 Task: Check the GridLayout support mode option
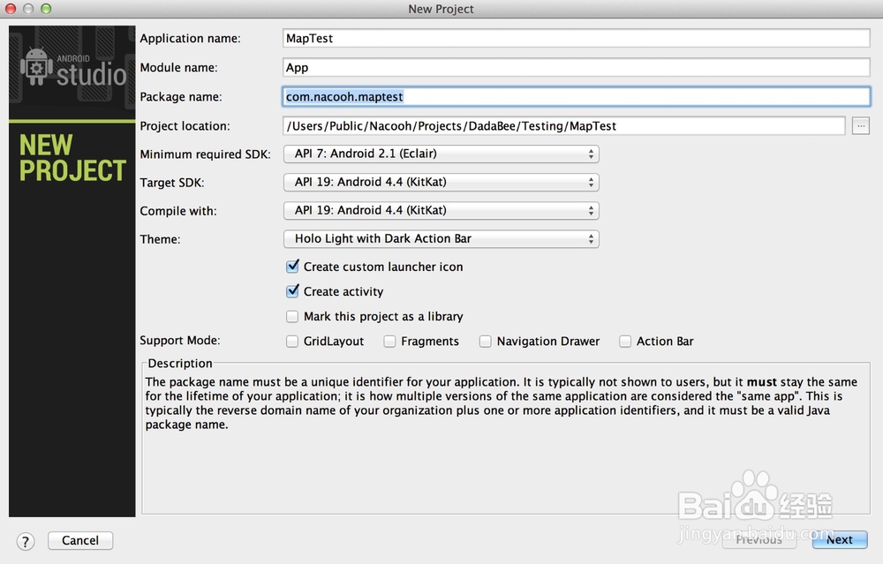(292, 342)
